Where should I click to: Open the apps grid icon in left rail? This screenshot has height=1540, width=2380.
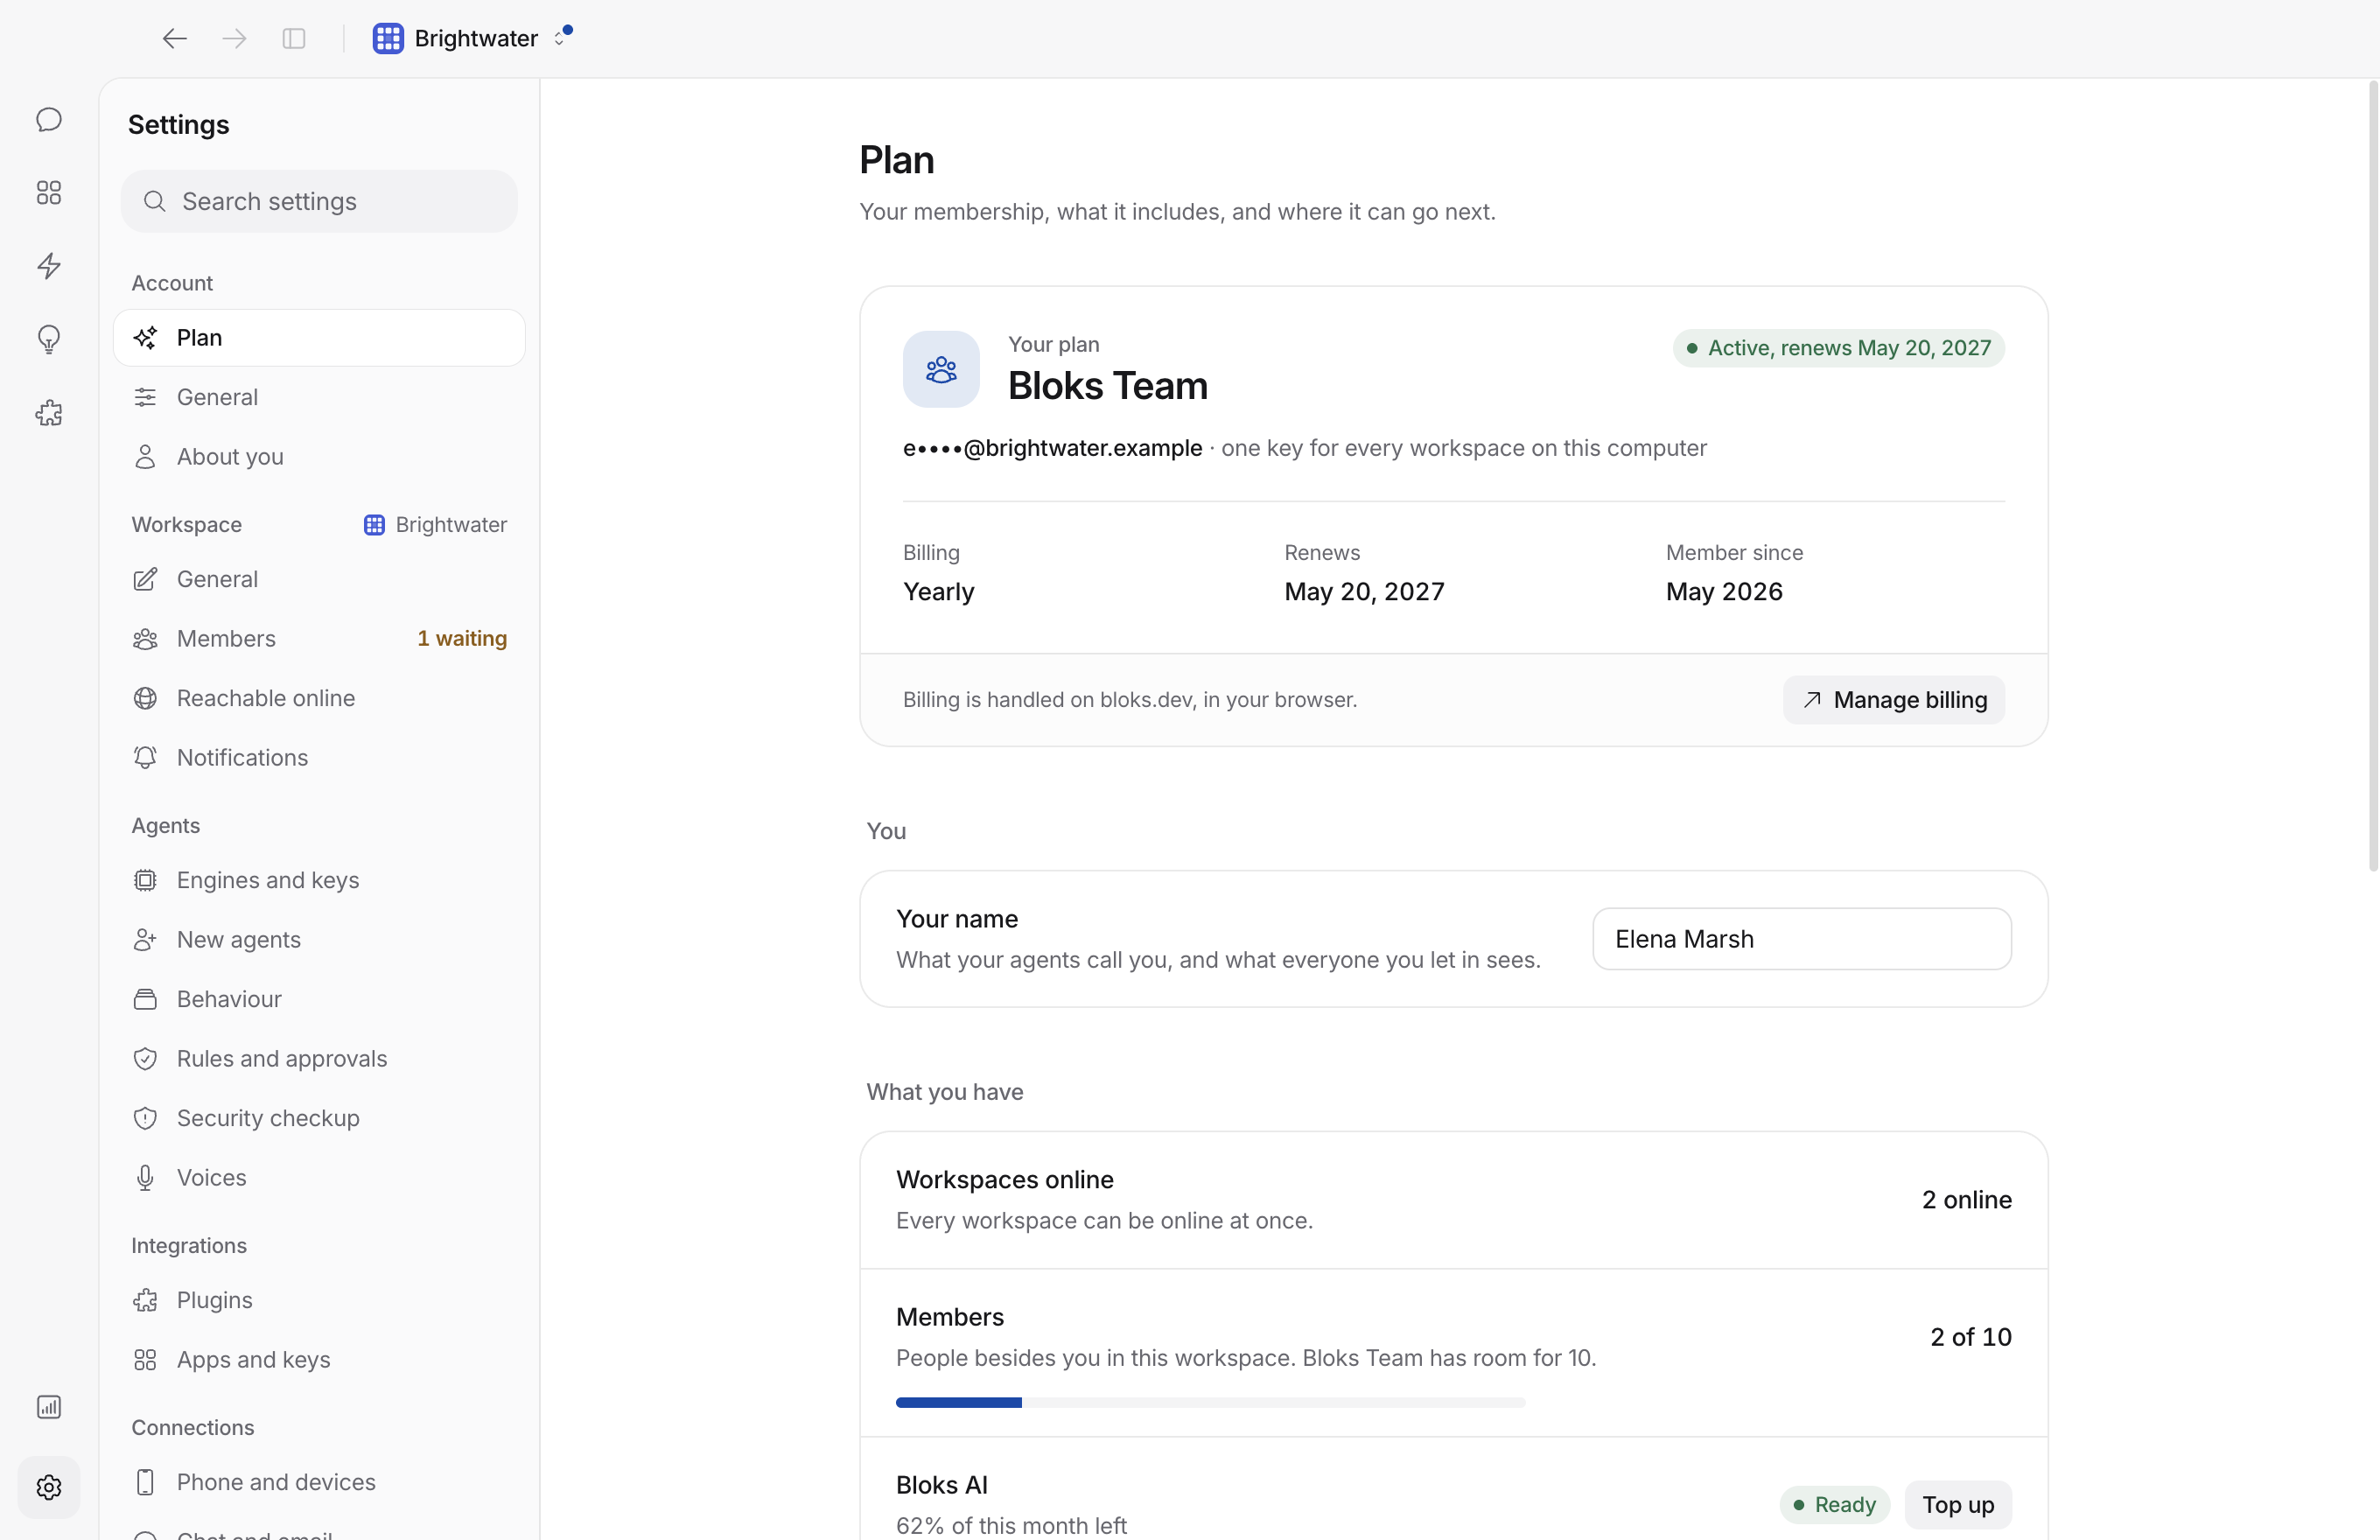49,193
